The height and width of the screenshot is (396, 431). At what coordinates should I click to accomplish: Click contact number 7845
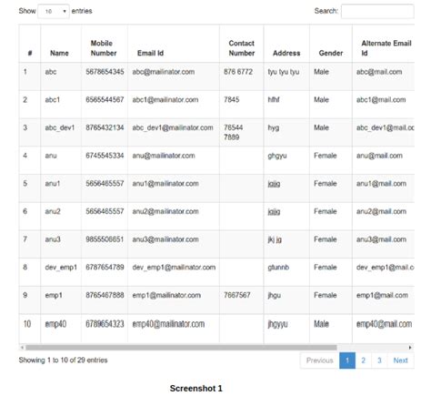click(232, 100)
